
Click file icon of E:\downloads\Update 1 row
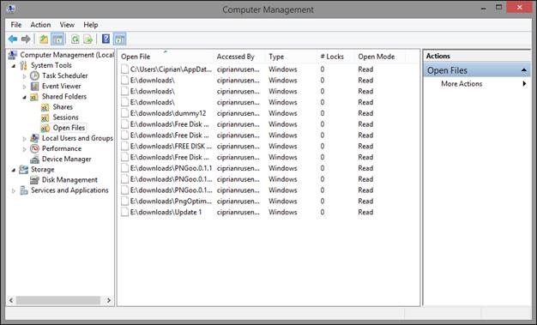click(124, 213)
